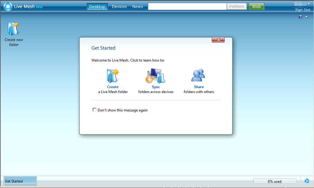Viewport: 314px width, 188px height.
Task: Click the Folders search button
Action: [237, 6]
